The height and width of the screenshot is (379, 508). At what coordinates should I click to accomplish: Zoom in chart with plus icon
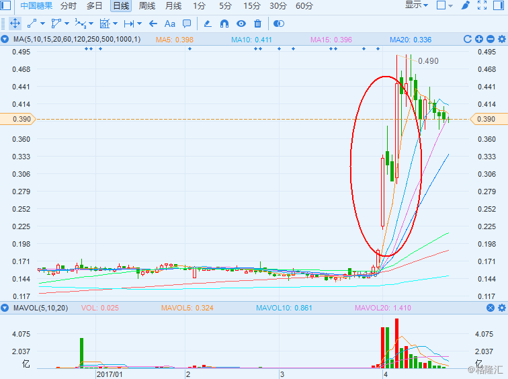pyautogui.click(x=479, y=39)
